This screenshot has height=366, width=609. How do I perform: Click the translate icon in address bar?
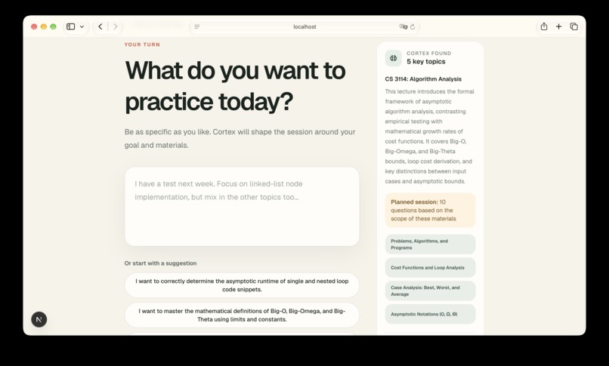(x=403, y=26)
